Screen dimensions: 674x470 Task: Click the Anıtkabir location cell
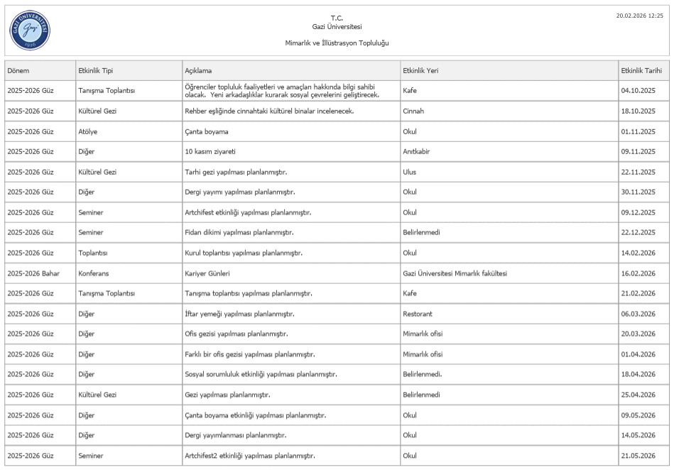point(416,151)
